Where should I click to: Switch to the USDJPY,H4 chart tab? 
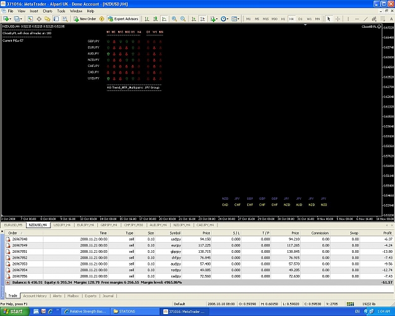pos(62,225)
